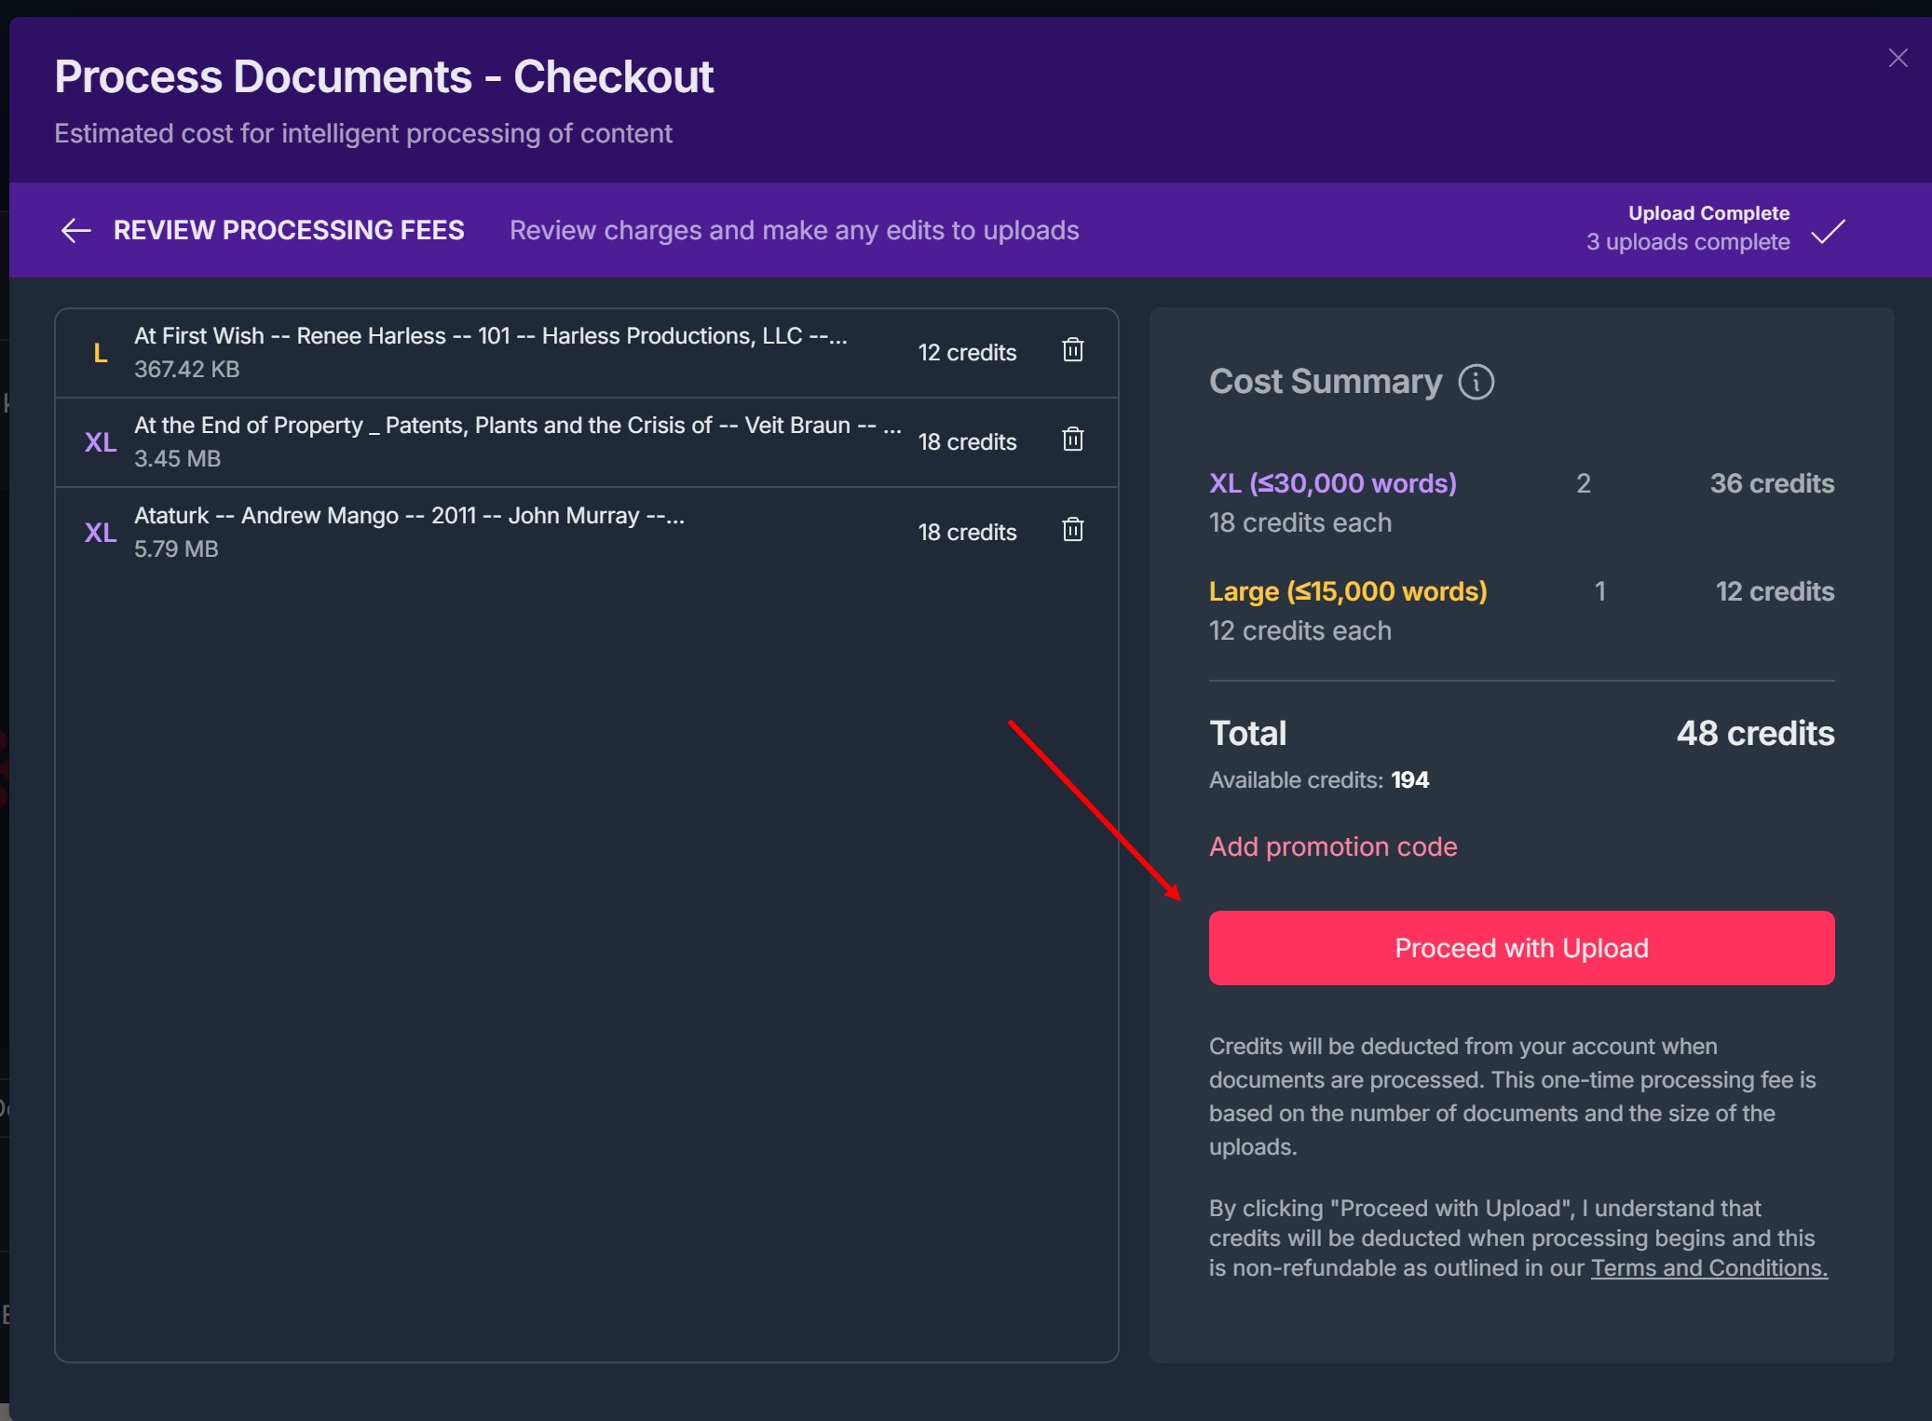This screenshot has height=1421, width=1932.
Task: Click the 48 credits total amount
Action: (1755, 734)
